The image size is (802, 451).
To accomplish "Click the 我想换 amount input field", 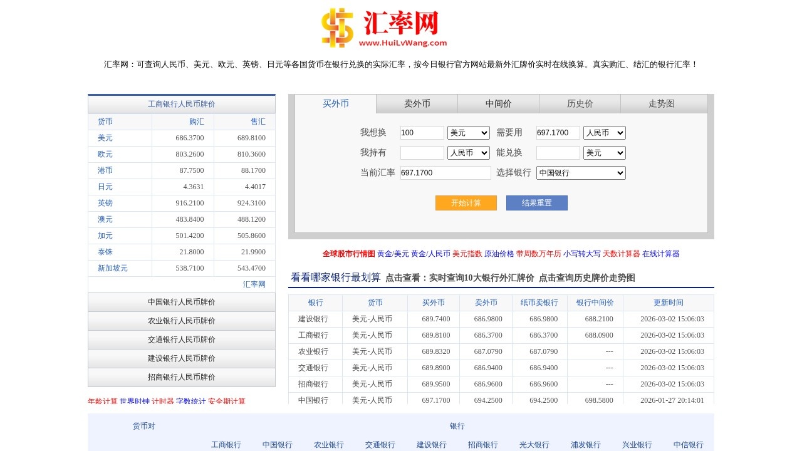I will click(x=420, y=132).
